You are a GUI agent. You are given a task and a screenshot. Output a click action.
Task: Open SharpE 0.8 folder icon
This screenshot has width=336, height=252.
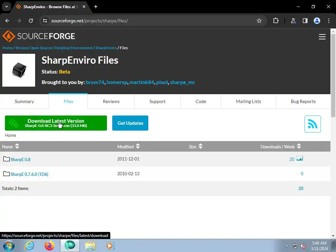pos(7,159)
